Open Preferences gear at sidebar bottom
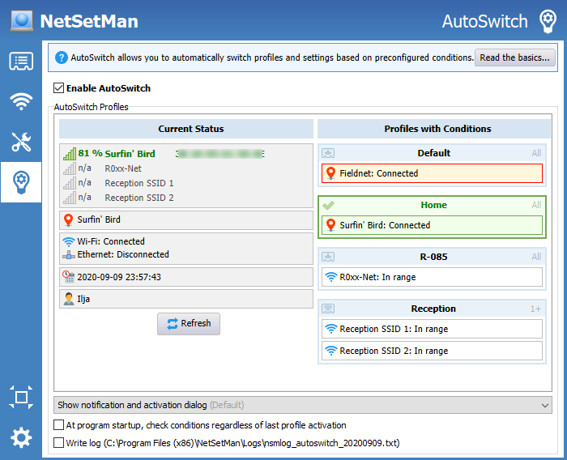Viewport: 567px width, 460px height. point(21,437)
